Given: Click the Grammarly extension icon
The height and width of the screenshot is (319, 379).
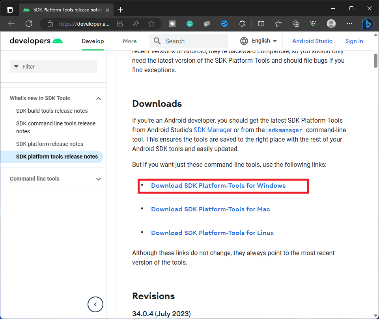Looking at the screenshot, I should click(190, 24).
